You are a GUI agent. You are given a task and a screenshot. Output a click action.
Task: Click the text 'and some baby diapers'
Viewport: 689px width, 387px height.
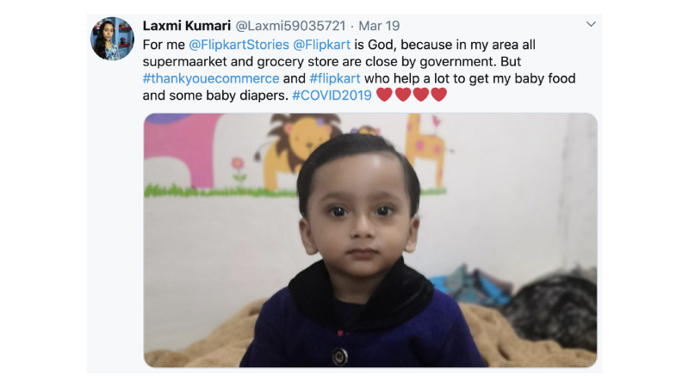pyautogui.click(x=215, y=95)
